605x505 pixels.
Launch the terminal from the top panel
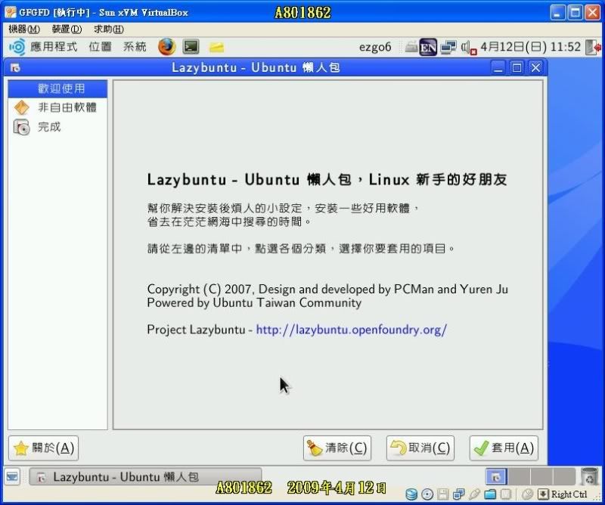(x=191, y=47)
